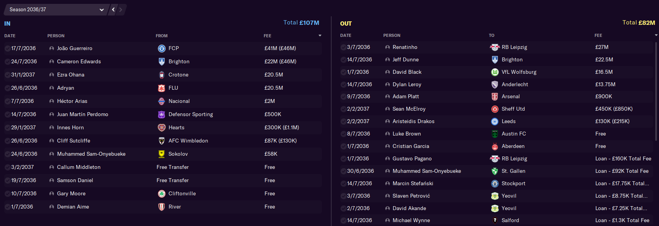Sort the IN table by DATE column

pos(10,36)
